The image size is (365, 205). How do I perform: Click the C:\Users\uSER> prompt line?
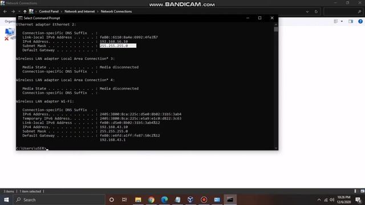pyautogui.click(x=32, y=148)
